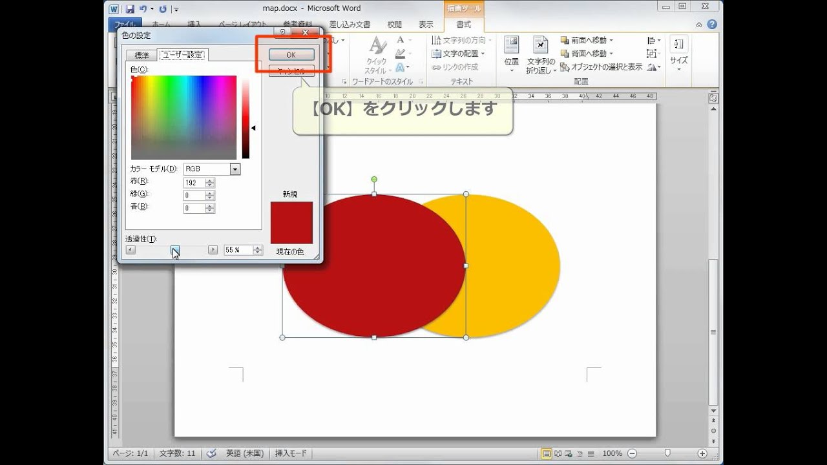Open the Rotate objects icon dropdown
Image resolution: width=827 pixels, height=465 pixels.
pos(653,67)
